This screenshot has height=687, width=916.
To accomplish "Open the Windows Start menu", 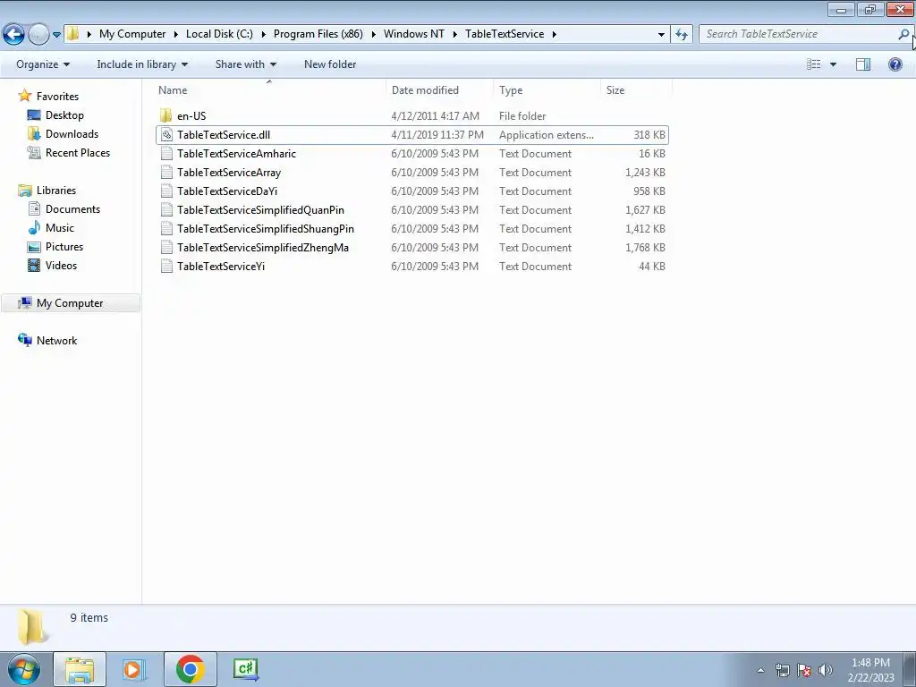I will pos(23,669).
